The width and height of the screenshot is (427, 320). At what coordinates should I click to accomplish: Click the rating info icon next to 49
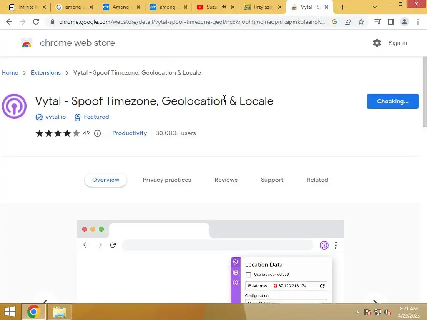click(x=98, y=133)
